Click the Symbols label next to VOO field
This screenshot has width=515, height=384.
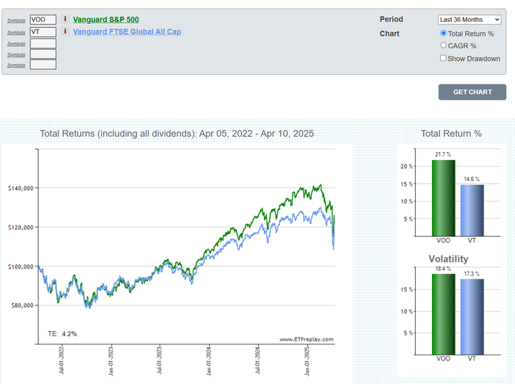pos(16,21)
